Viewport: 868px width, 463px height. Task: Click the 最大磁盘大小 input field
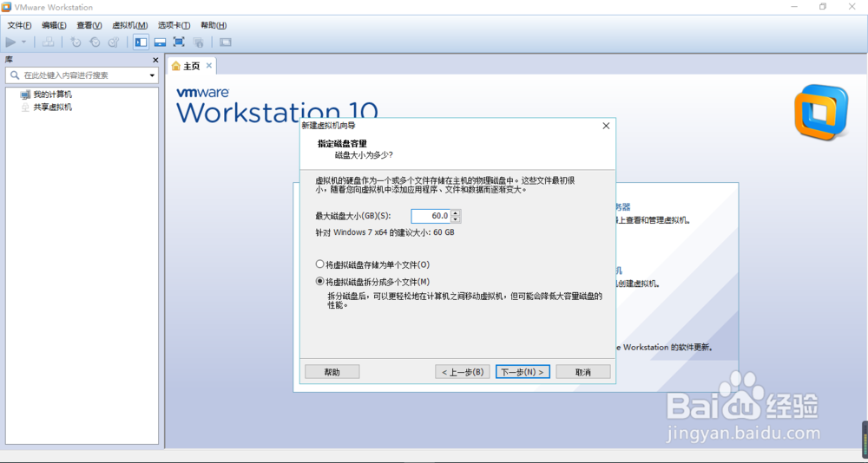click(431, 216)
